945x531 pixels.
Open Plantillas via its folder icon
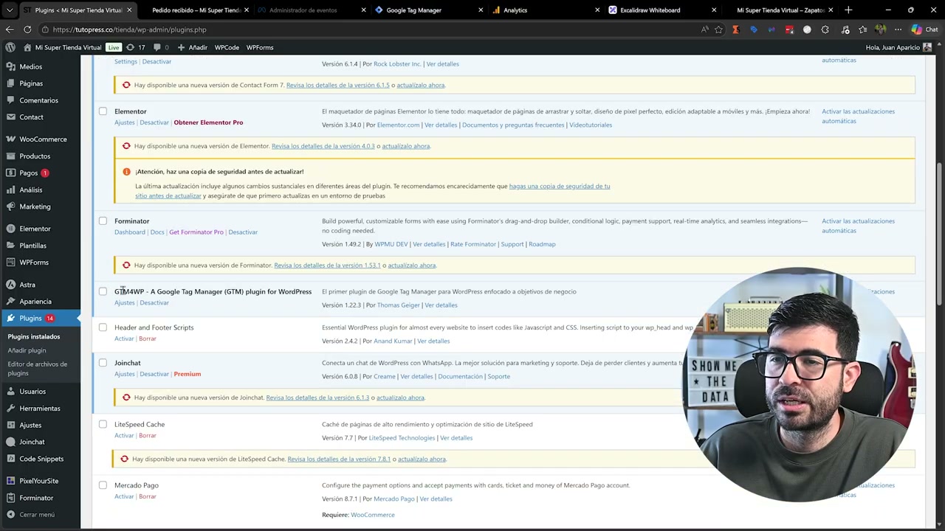[10, 246]
